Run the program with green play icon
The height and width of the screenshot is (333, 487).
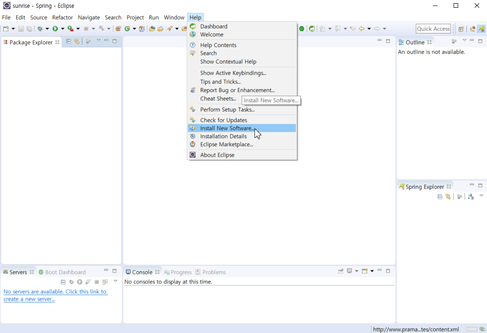(55, 28)
